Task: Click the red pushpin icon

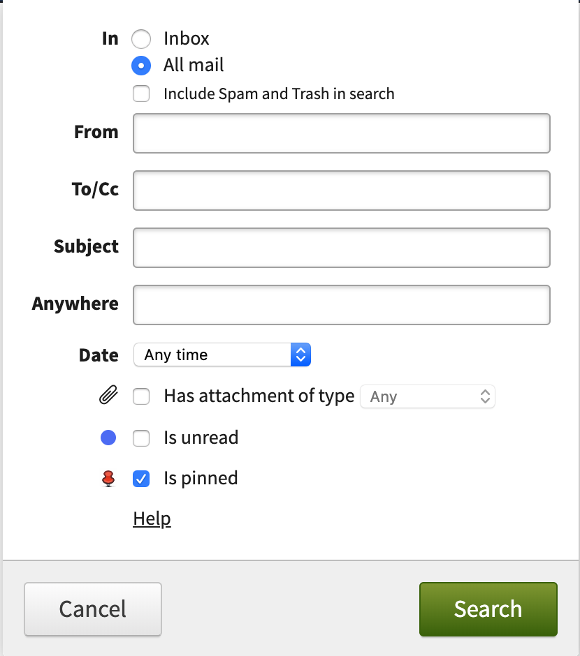Action: 108,479
